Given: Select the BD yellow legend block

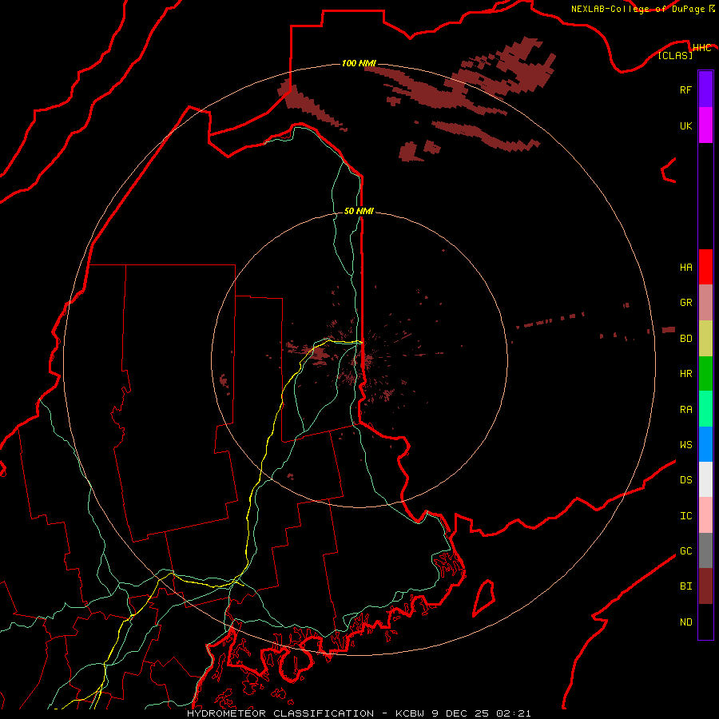Looking at the screenshot, I should [x=705, y=339].
